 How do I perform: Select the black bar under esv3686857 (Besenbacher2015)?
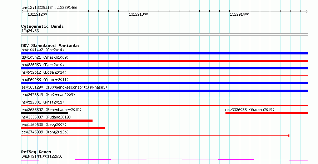[x=45, y=113]
